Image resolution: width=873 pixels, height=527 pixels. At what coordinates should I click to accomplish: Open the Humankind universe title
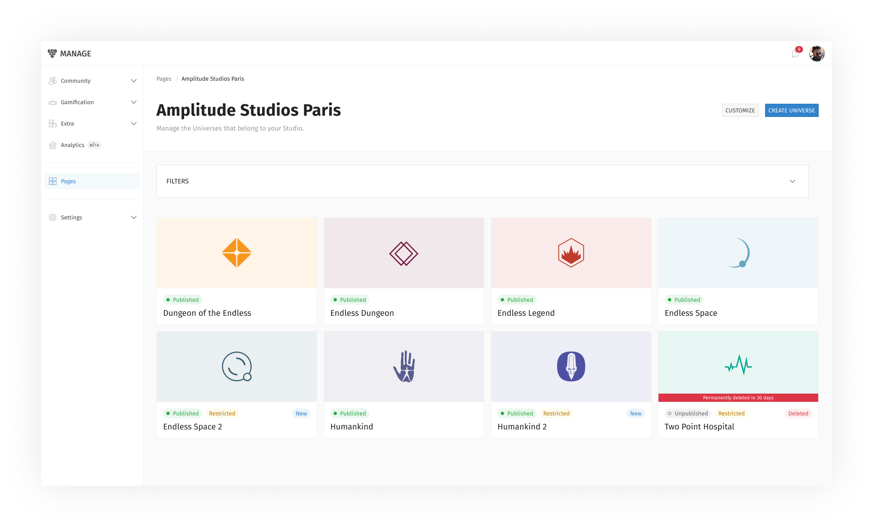click(352, 427)
